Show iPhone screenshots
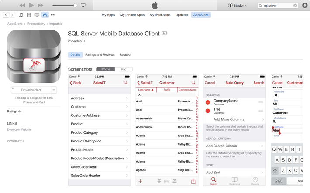This screenshot has width=310, height=193. pyautogui.click(x=106, y=69)
